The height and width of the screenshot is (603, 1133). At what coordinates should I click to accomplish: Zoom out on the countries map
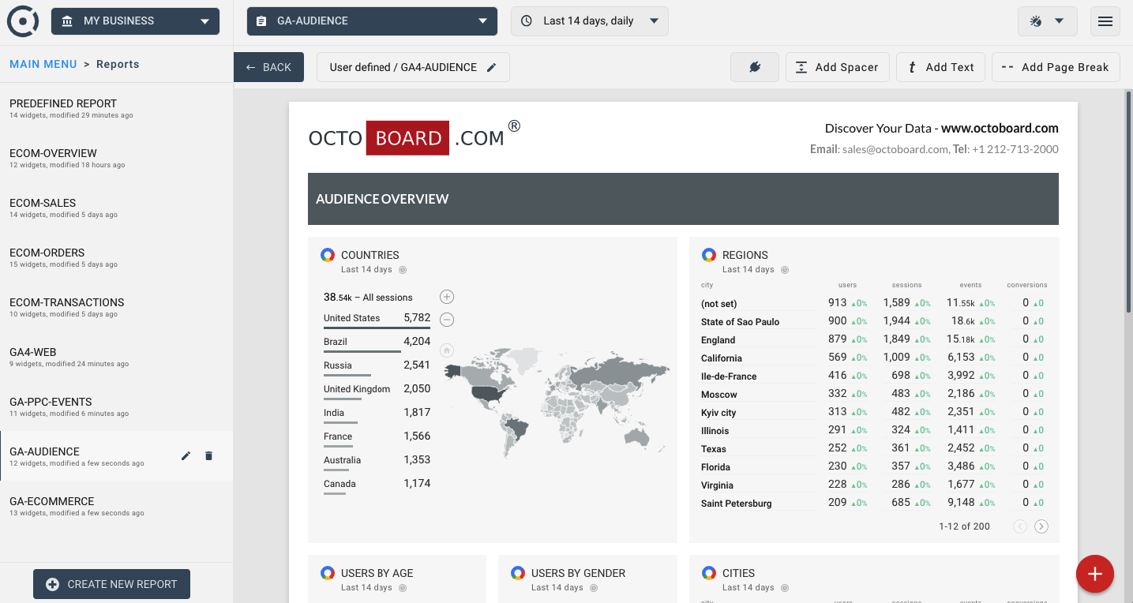coord(447,320)
